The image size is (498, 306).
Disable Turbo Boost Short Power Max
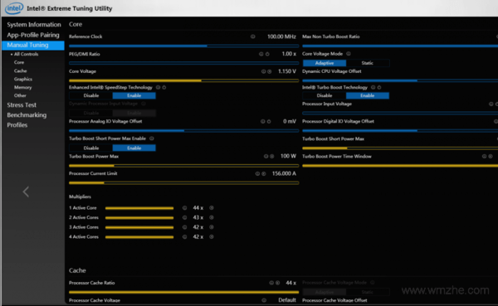pyautogui.click(x=91, y=148)
